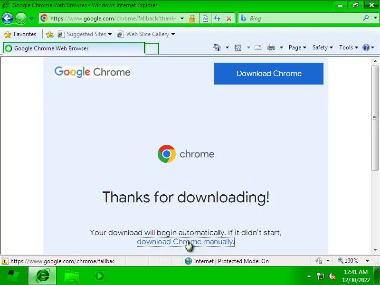Viewport: 380px width, 285px height.
Task: Click the browser Back arrow button
Action: point(7,19)
